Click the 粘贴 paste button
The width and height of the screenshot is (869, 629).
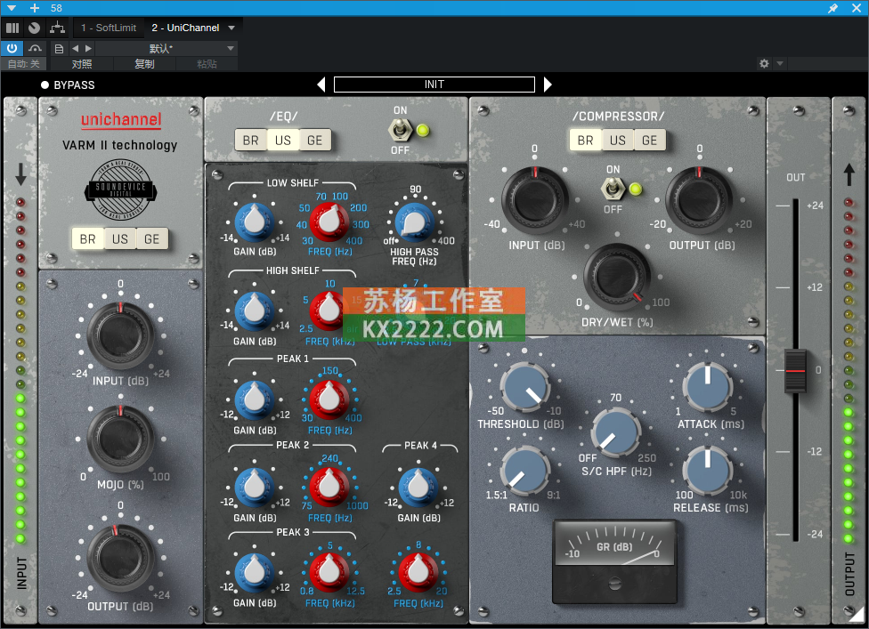[207, 64]
